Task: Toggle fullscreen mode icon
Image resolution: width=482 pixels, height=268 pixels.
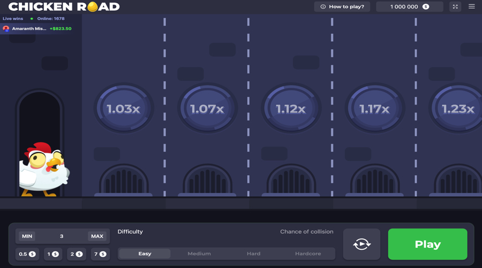Action: click(455, 6)
